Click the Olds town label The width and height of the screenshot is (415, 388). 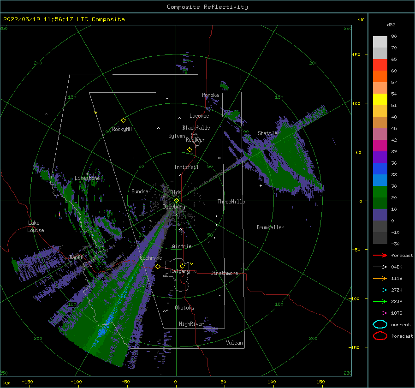[x=176, y=192]
